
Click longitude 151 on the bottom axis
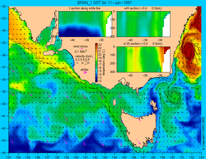pos(182,157)
